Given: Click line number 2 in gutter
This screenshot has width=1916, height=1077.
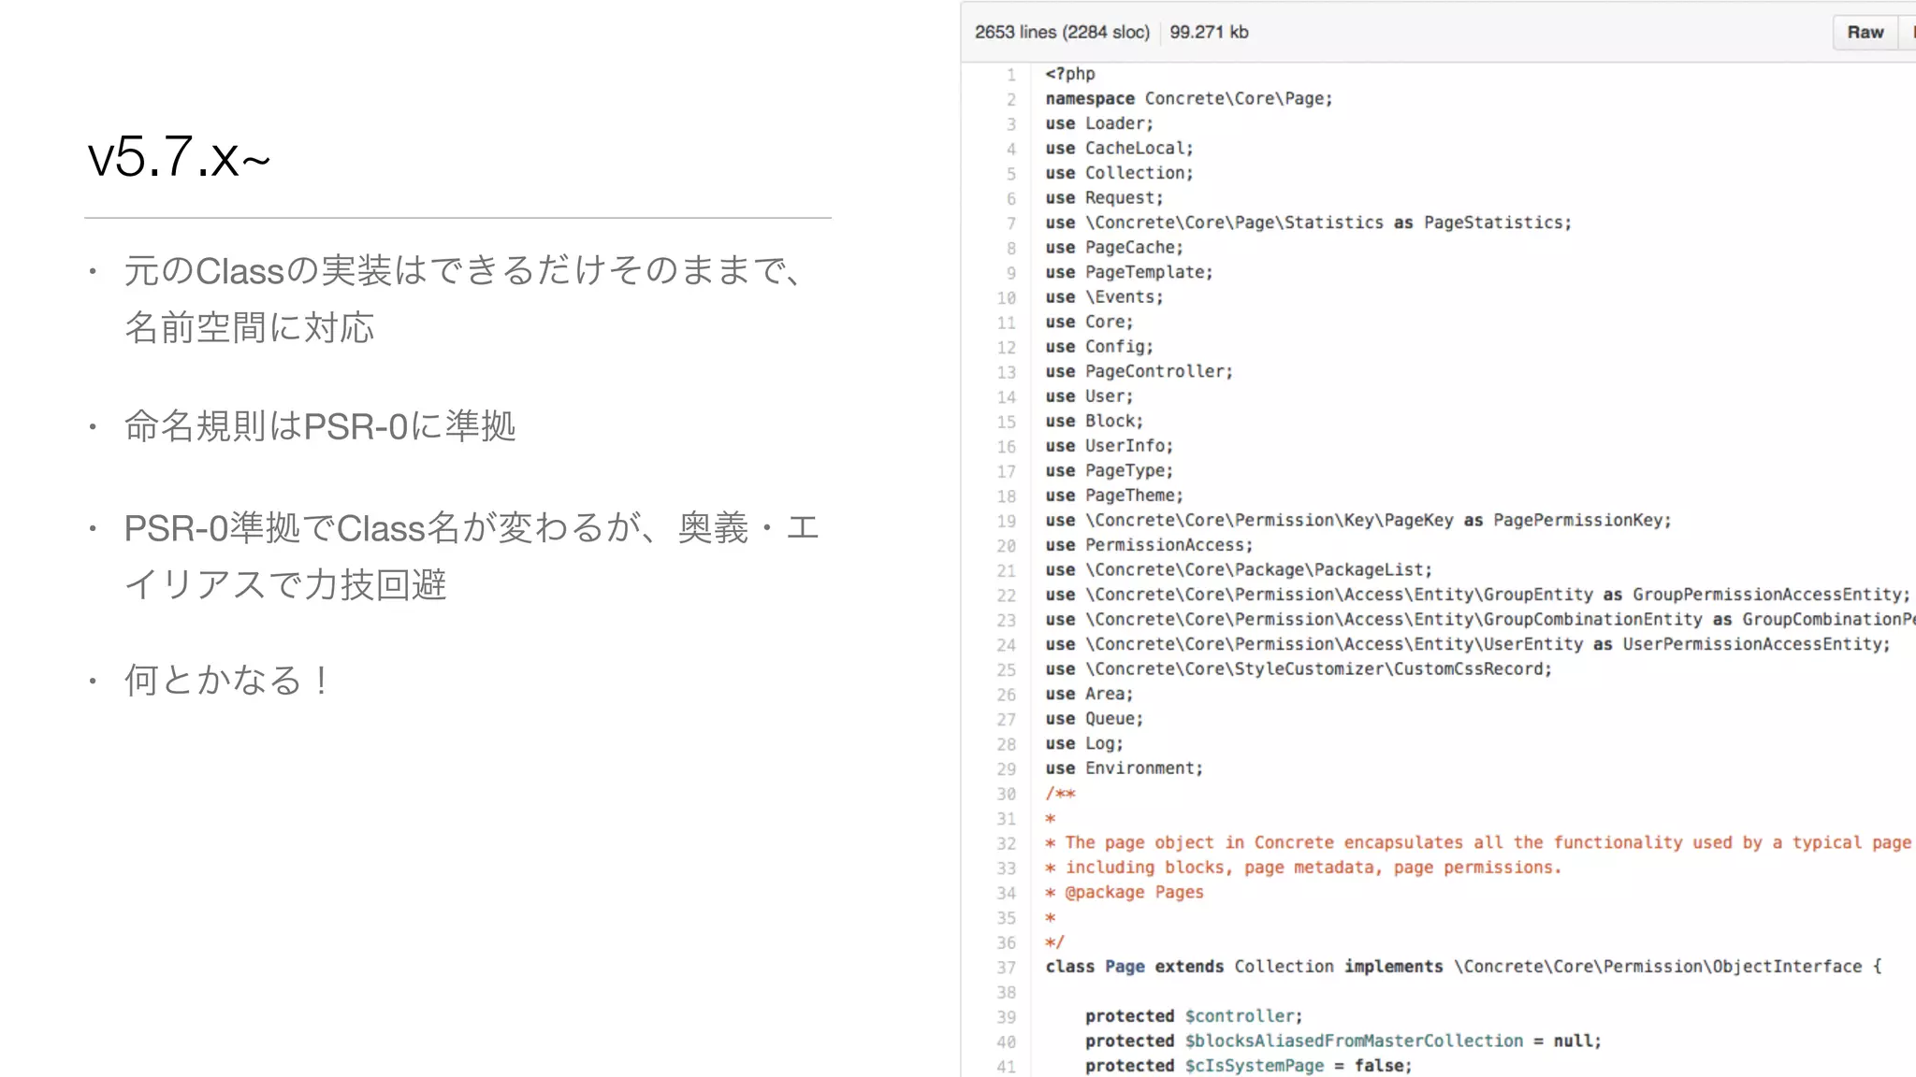Looking at the screenshot, I should pyautogui.click(x=1011, y=99).
